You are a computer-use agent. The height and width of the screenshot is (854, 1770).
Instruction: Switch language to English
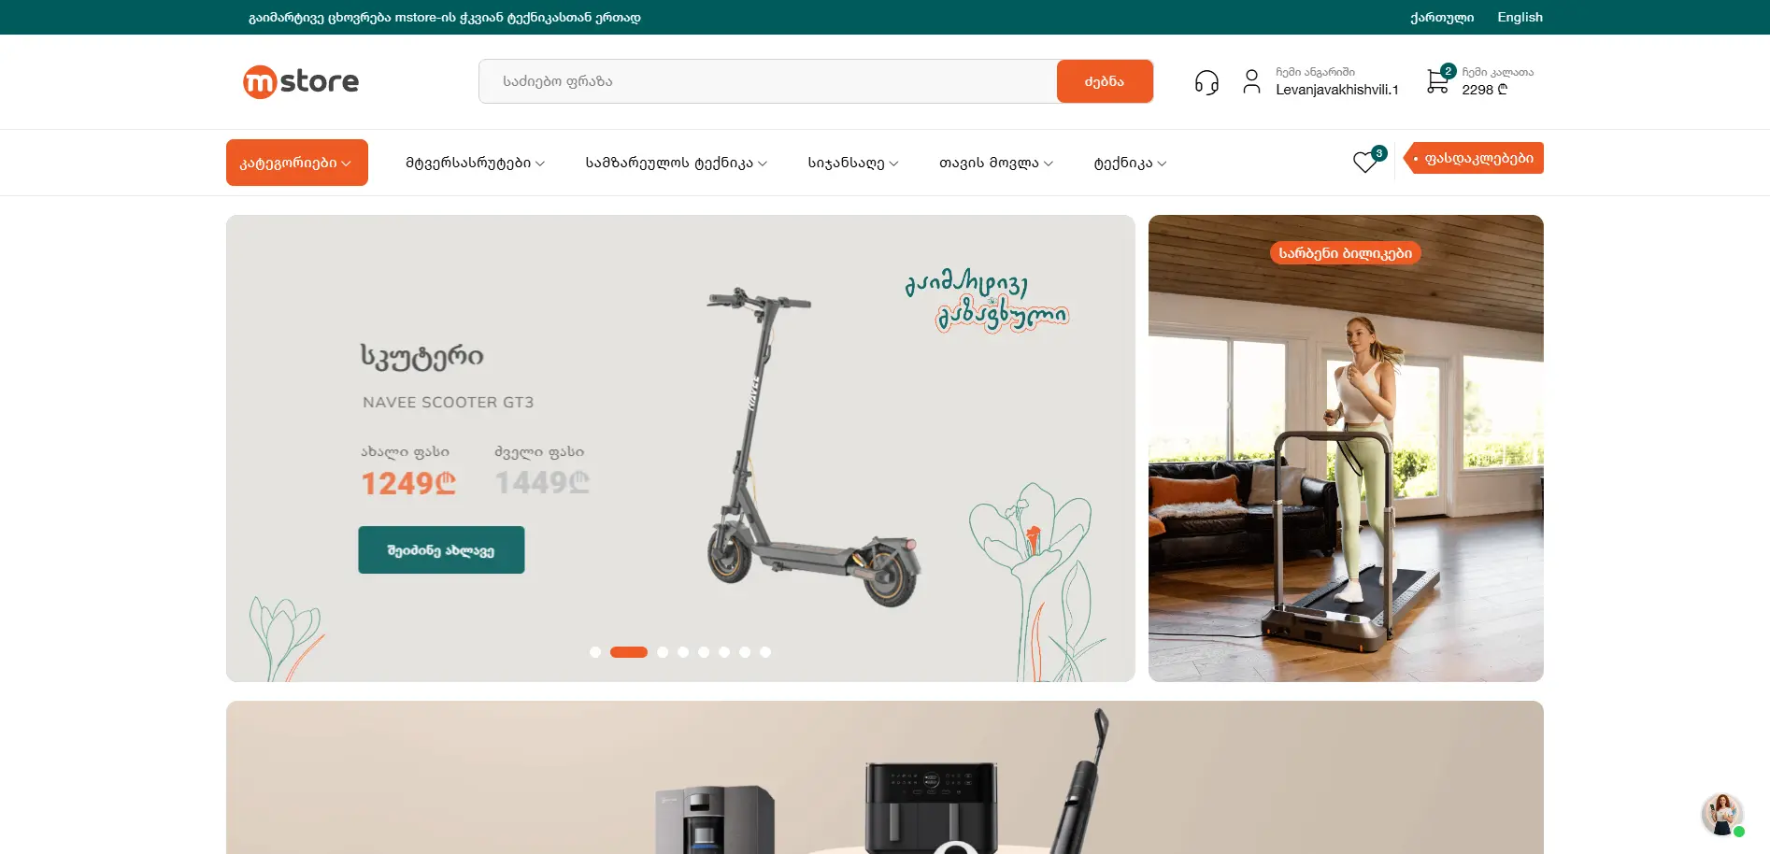point(1520,17)
